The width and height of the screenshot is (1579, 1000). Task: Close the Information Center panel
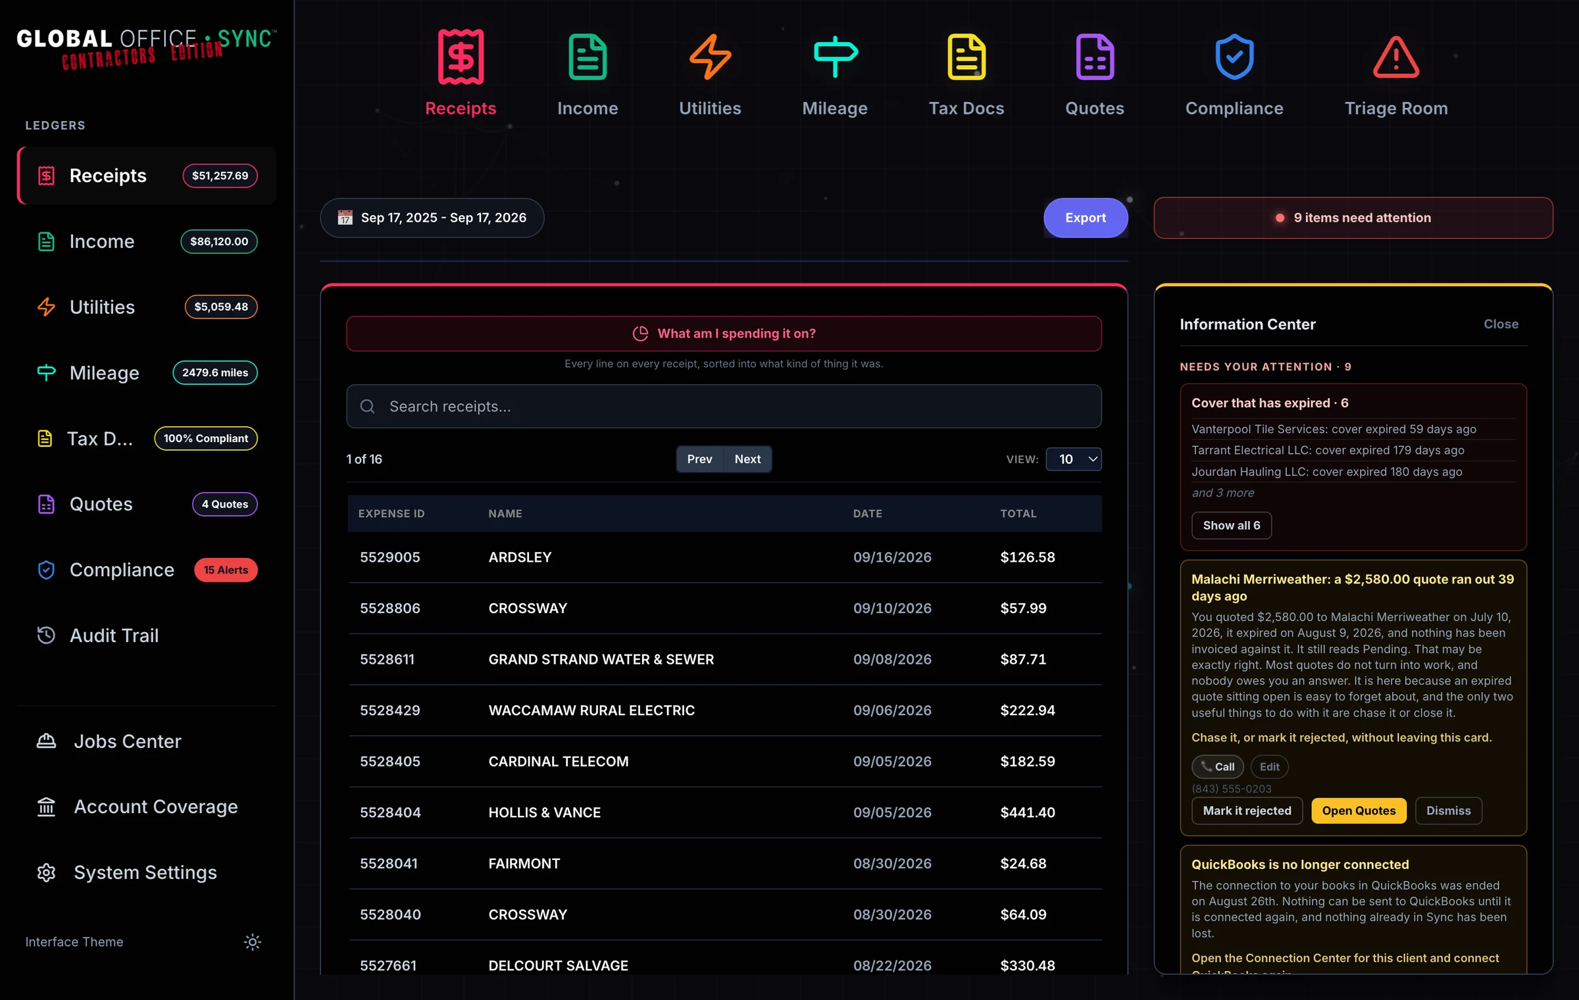(1501, 324)
